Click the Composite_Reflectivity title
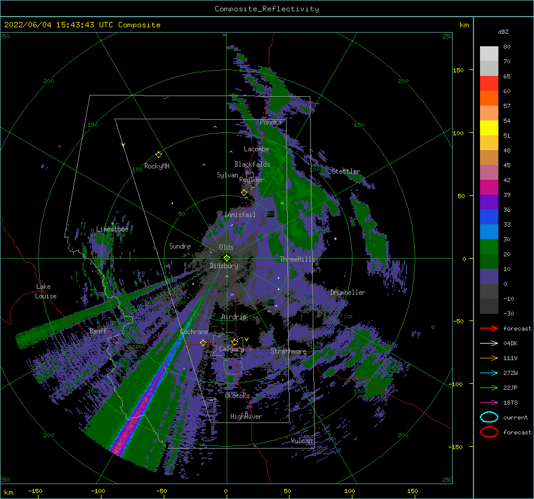This screenshot has height=499, width=534. pos(267,9)
